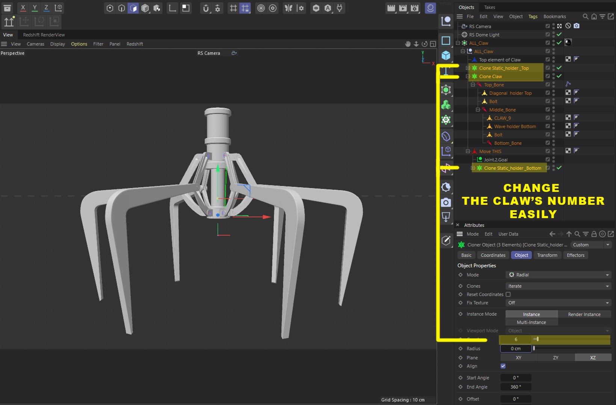Switch to the Takes tab
The image size is (616, 405).
pos(489,7)
